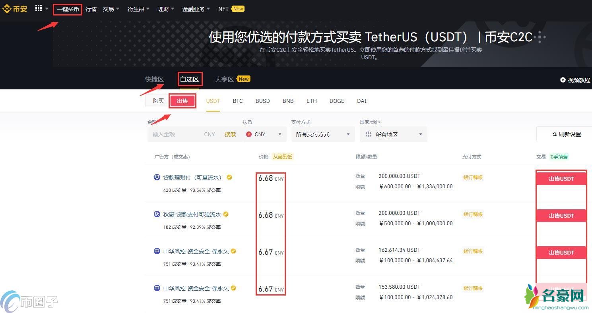This screenshot has width=592, height=313.
Task: Open advertiser 秋哥-贷款支付可验流水
Action: (x=192, y=214)
